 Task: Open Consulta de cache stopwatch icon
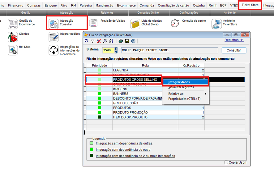(175, 23)
